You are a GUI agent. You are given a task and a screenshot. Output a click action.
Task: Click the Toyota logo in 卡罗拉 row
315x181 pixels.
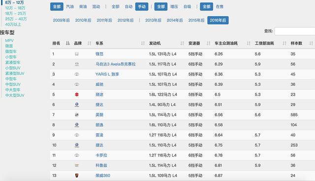(x=77, y=155)
